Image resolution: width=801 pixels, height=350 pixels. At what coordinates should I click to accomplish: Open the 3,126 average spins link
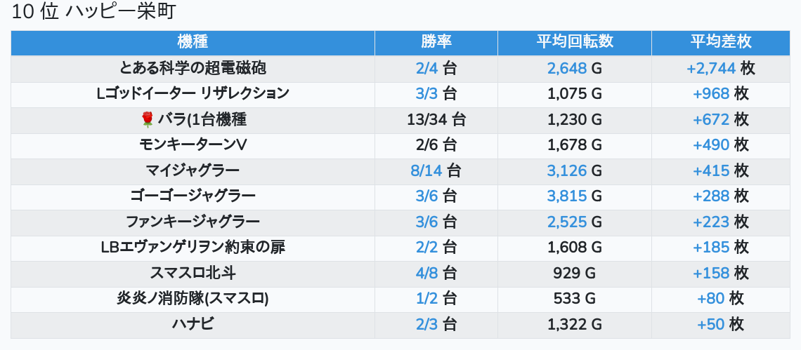566,170
